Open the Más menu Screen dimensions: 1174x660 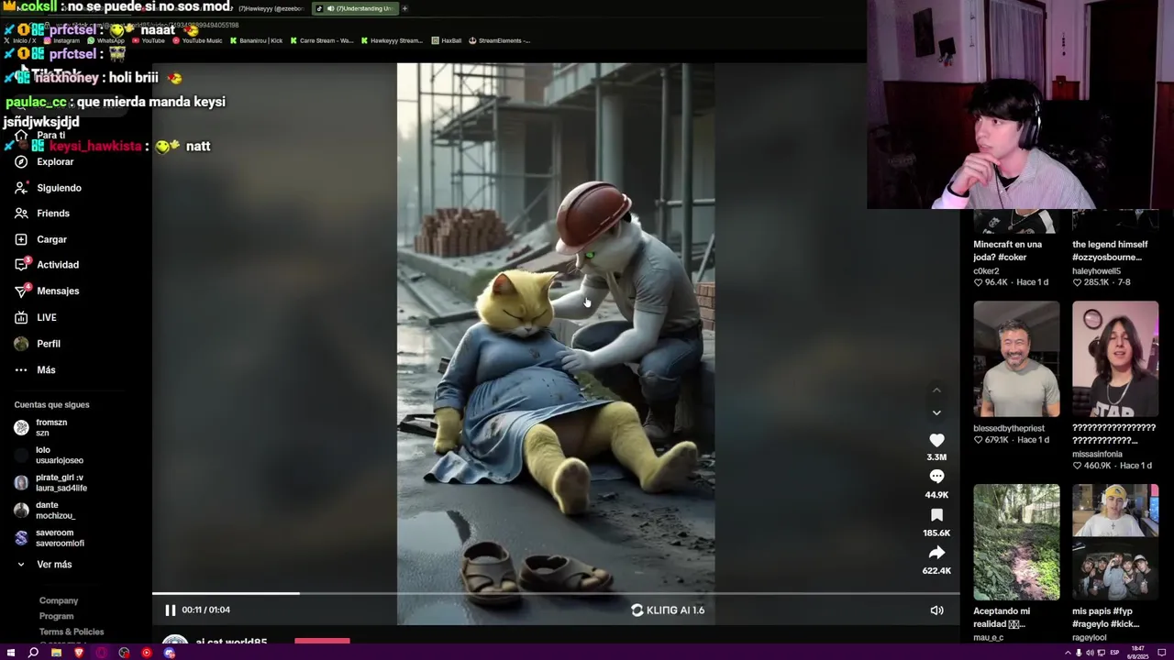click(x=46, y=370)
